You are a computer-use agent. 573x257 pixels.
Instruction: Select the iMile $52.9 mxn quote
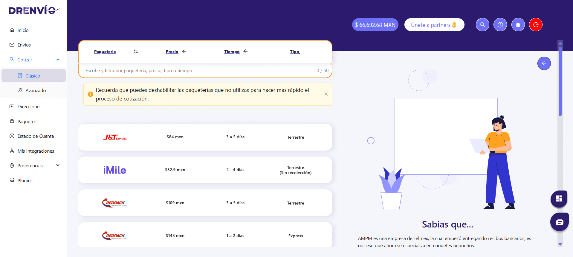coord(205,170)
